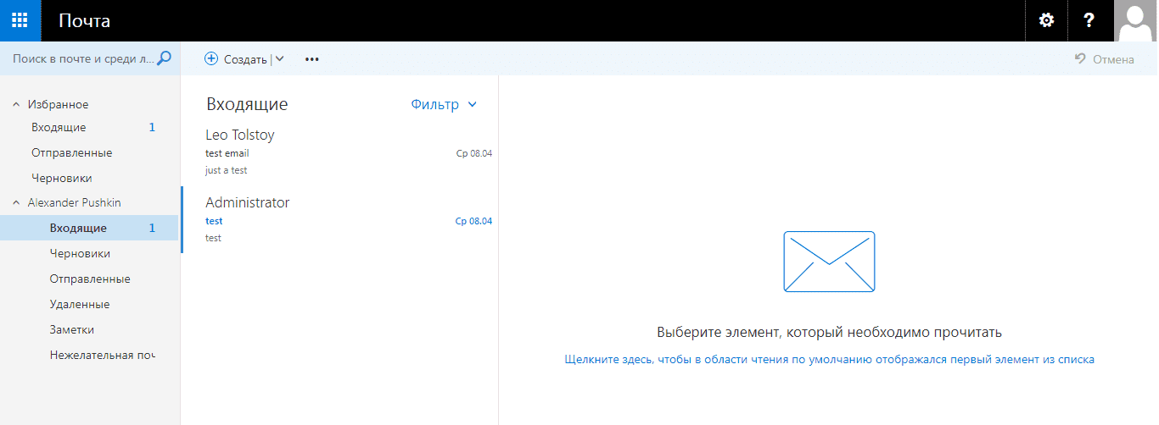Collapse the Избранное section
Screen dimensions: 1159x425
[x=16, y=104]
